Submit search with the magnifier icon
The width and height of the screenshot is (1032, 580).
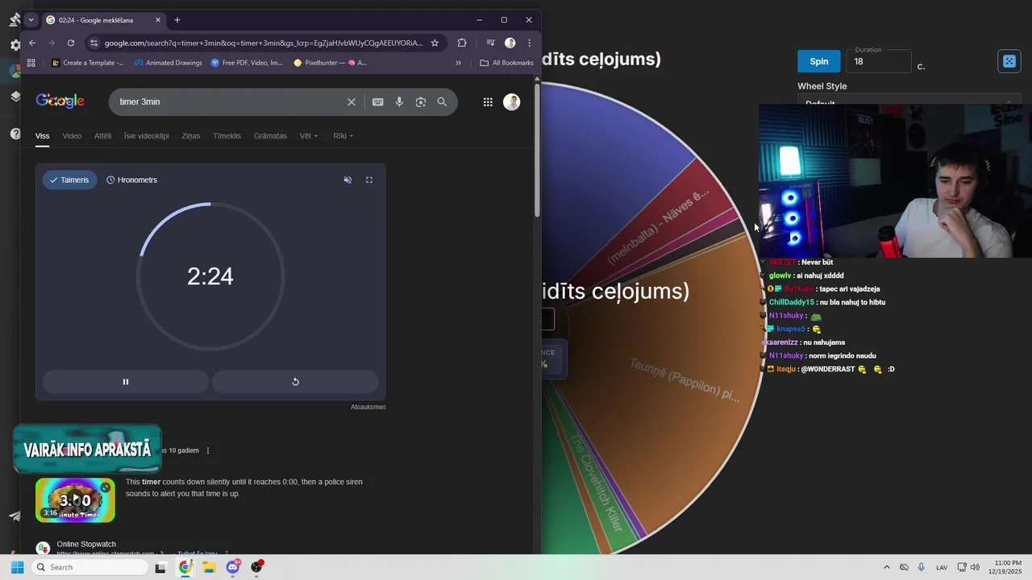coord(442,101)
